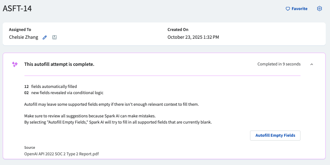This screenshot has width=330, height=165.
Task: Click the Assigned To field label
Action: coord(20,29)
